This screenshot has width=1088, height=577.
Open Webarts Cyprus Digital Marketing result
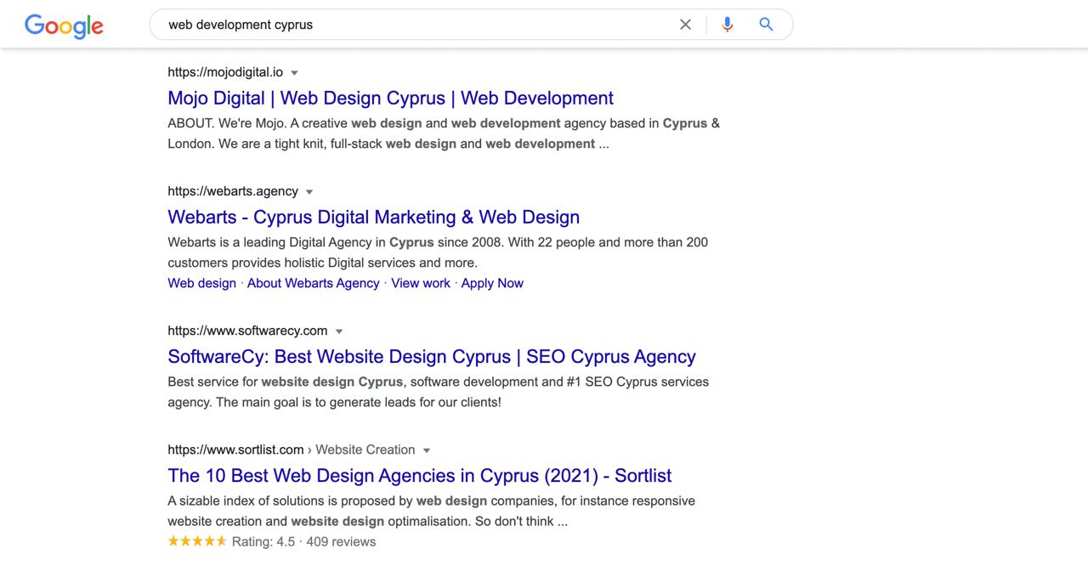coord(373,217)
